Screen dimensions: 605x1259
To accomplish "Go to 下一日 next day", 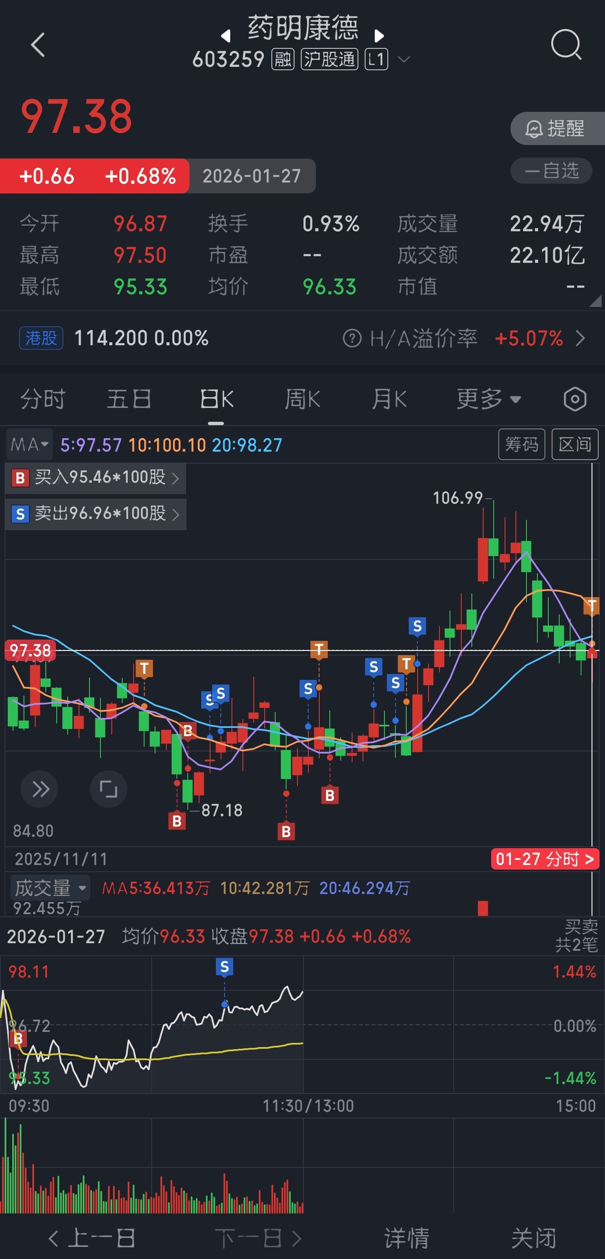I will click(258, 1239).
